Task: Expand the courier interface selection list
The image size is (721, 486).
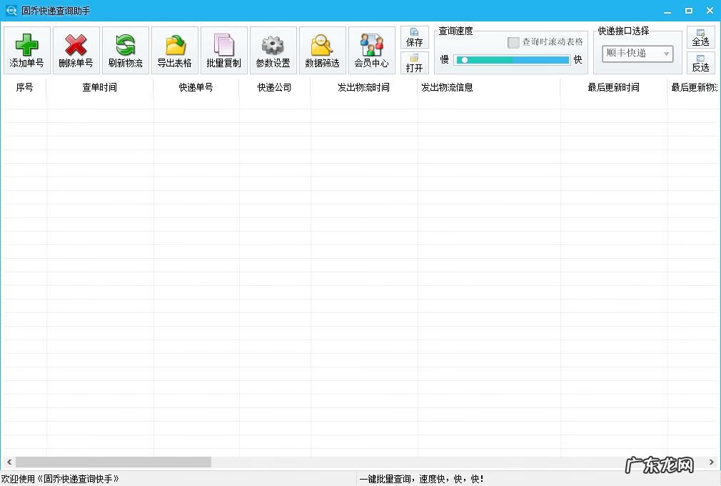Action: point(665,54)
